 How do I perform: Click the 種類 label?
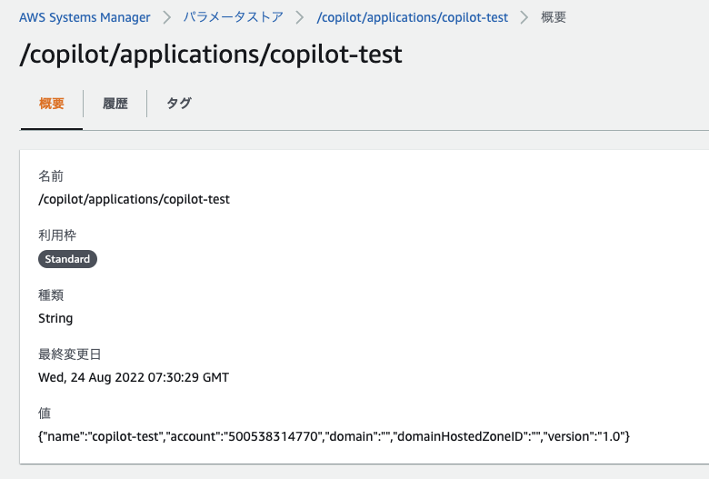pyautogui.click(x=51, y=294)
